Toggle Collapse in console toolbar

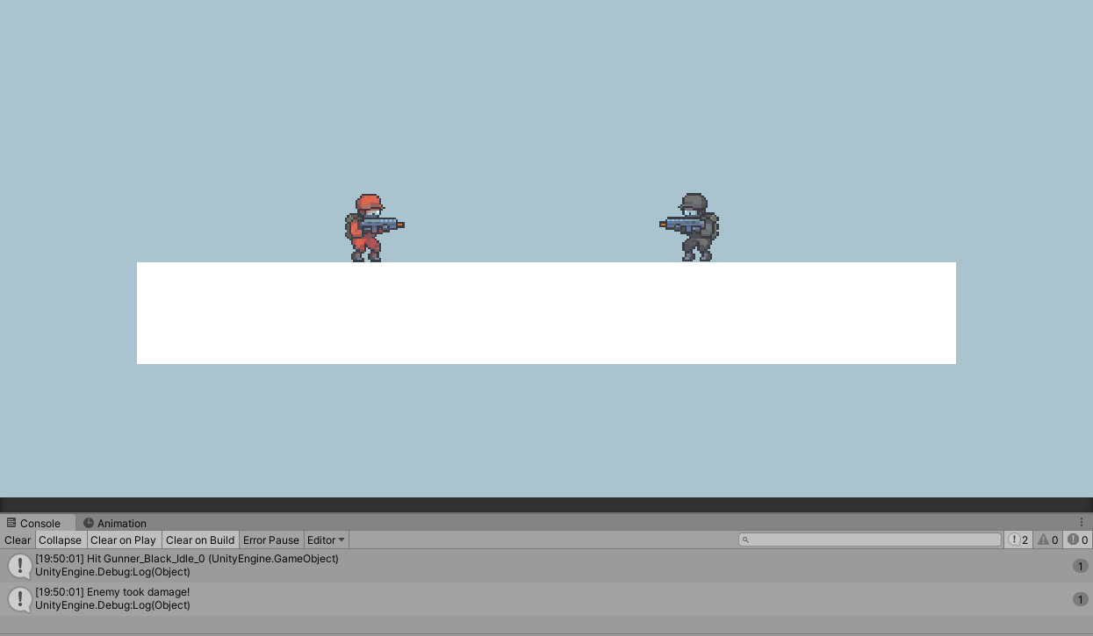(60, 540)
